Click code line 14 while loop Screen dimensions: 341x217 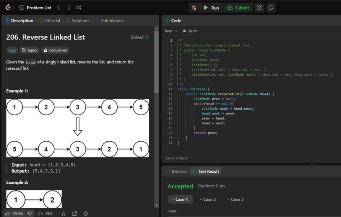click(x=214, y=104)
